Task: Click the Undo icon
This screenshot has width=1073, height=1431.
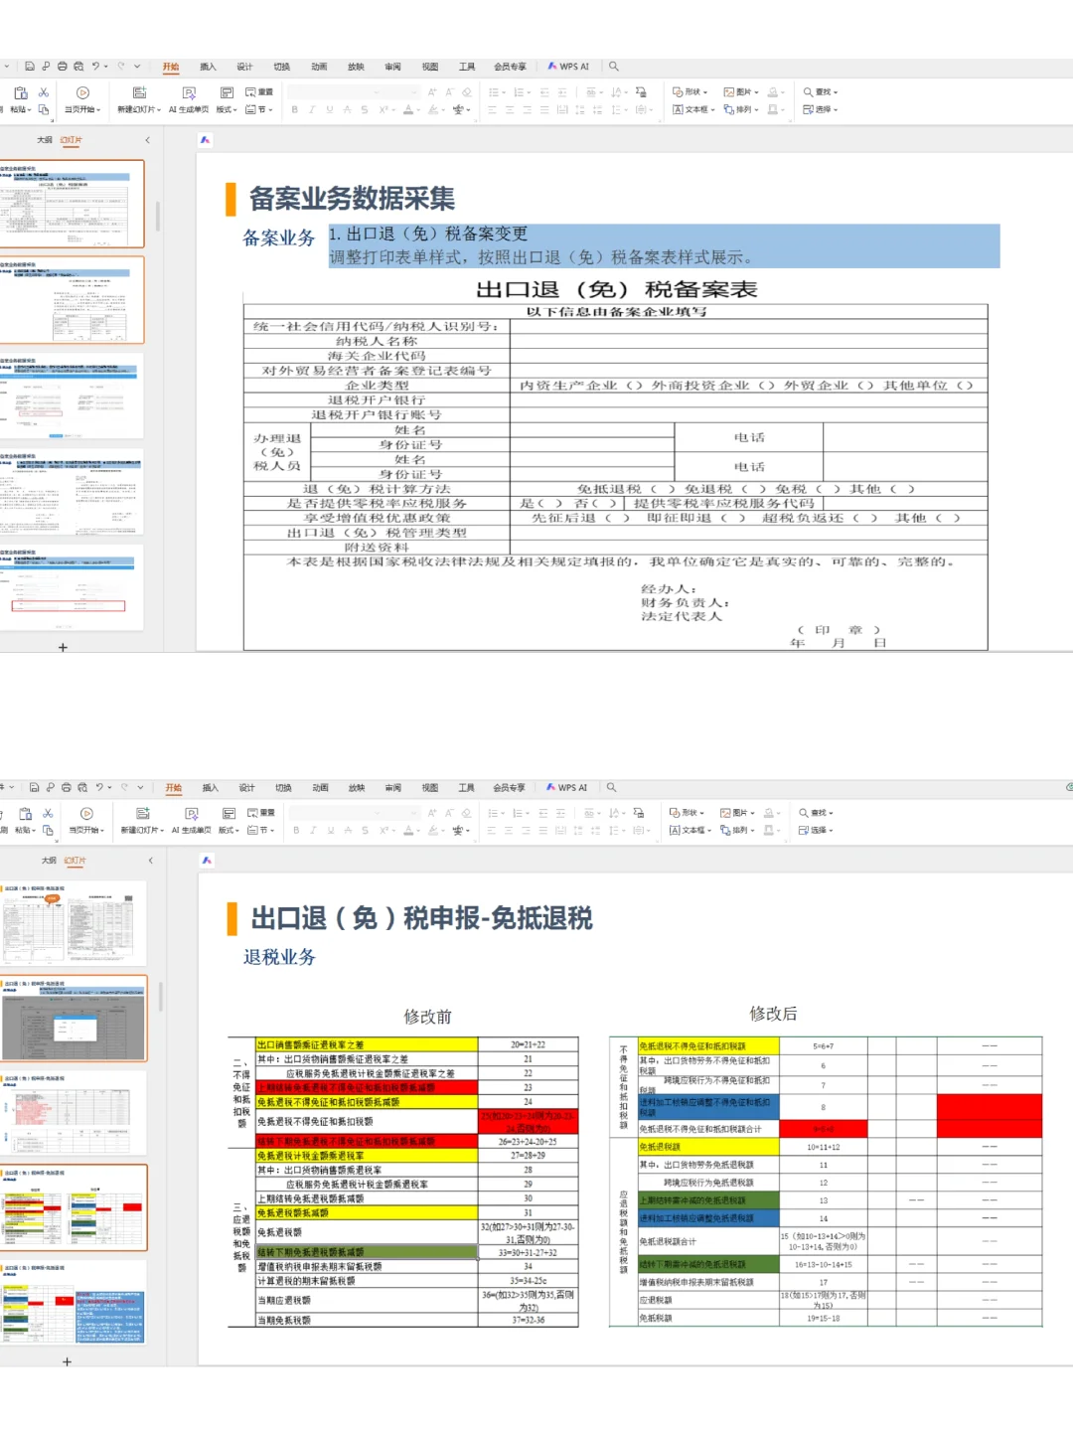Action: coord(95,65)
